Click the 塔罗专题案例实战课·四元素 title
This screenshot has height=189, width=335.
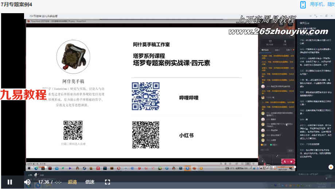pos(172,63)
